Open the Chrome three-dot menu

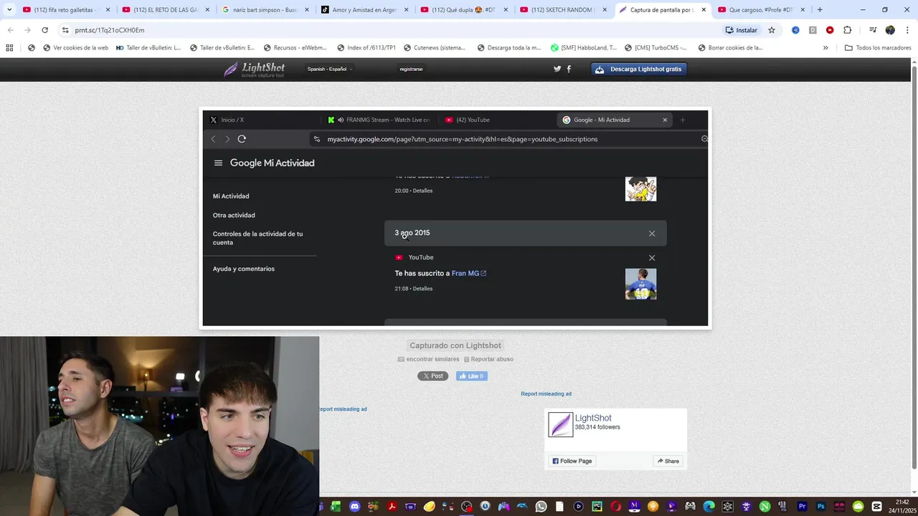pyautogui.click(x=907, y=30)
